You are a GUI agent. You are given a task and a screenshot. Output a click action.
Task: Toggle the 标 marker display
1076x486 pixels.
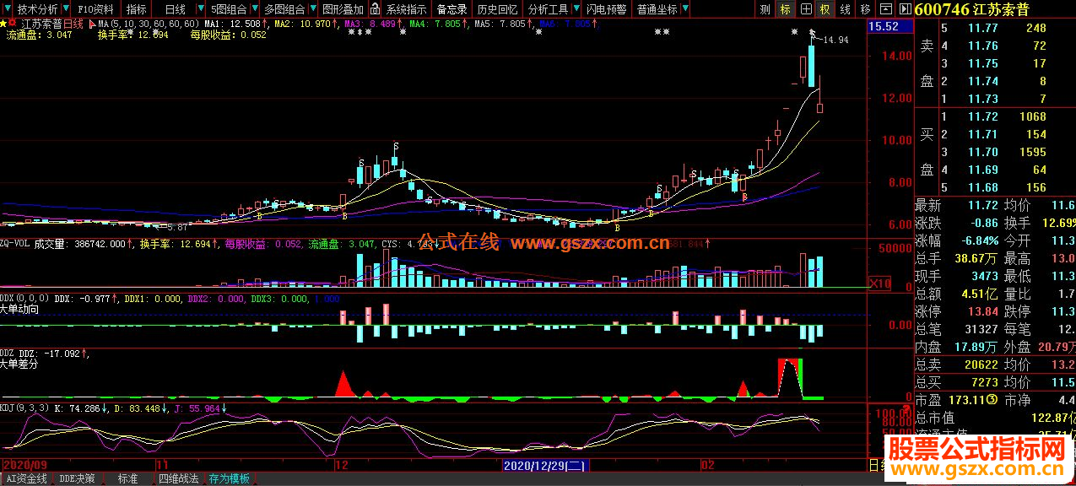(x=785, y=9)
